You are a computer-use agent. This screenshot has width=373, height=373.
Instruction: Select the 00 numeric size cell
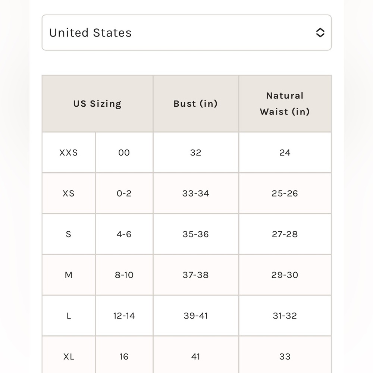click(x=124, y=153)
